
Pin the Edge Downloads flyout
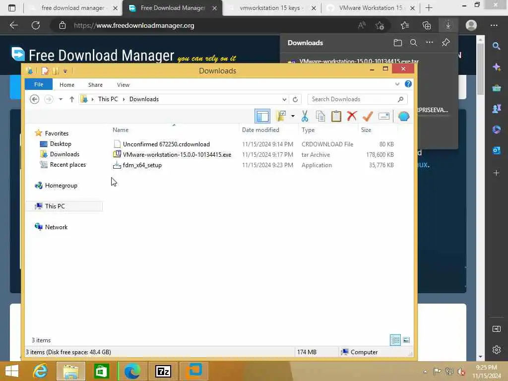tap(446, 43)
